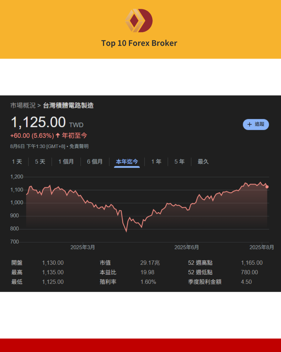Viewport: 281px width, 352px height.
Task: Click the 1,125.00 current price
Action: click(38, 122)
